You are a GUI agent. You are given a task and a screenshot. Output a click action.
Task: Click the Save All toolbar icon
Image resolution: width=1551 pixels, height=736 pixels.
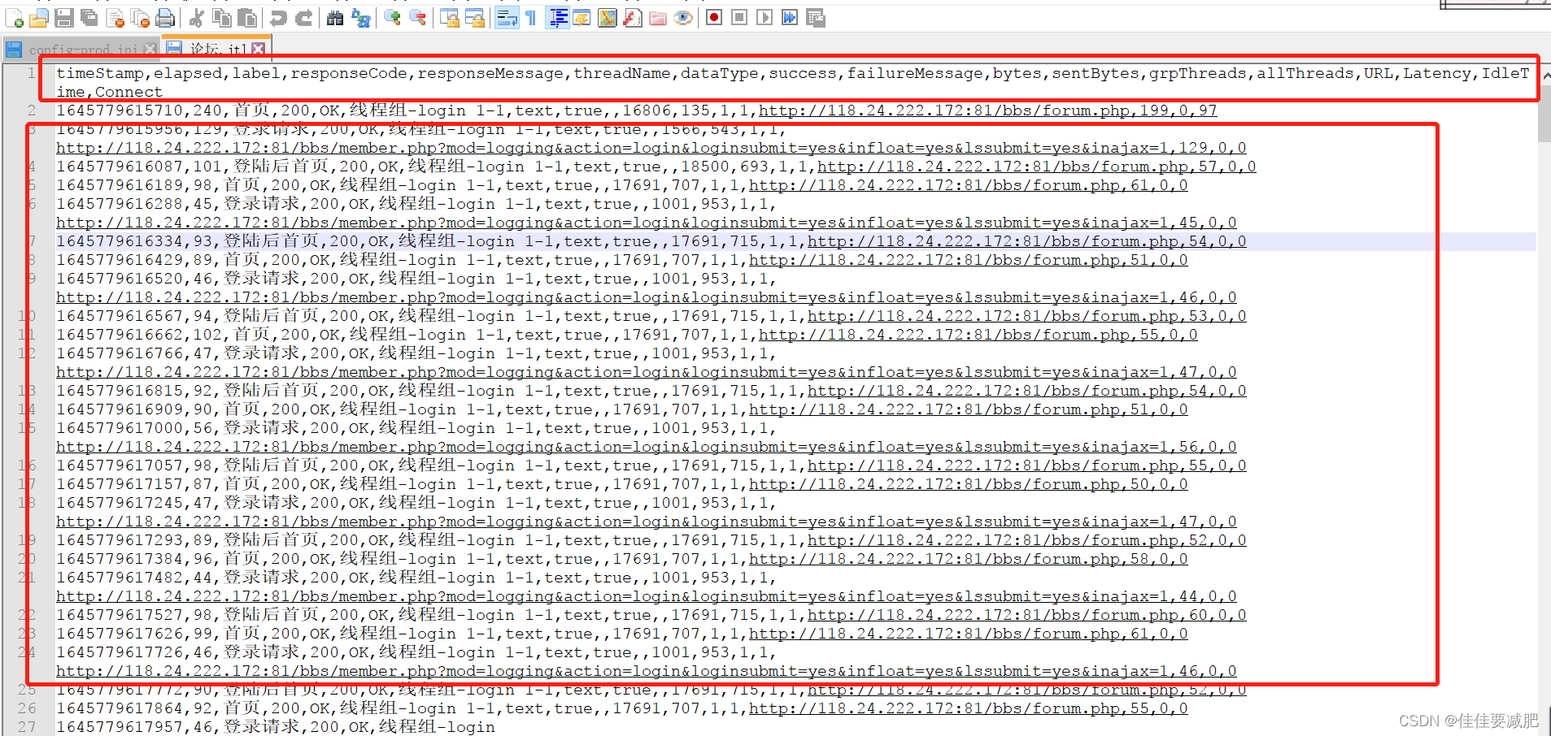(x=89, y=18)
